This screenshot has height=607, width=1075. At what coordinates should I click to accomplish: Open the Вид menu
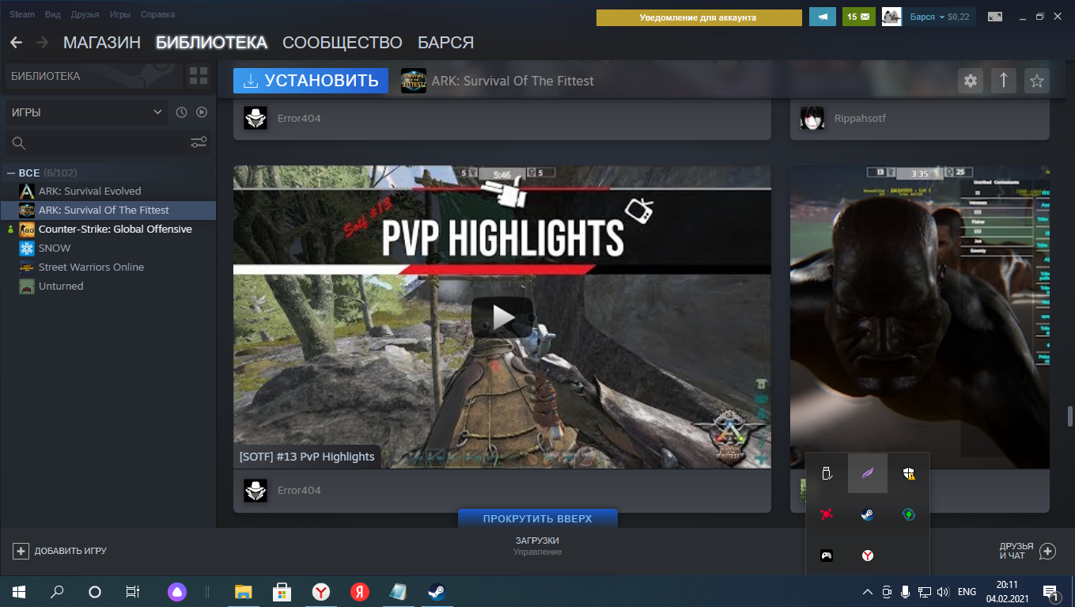click(x=53, y=15)
